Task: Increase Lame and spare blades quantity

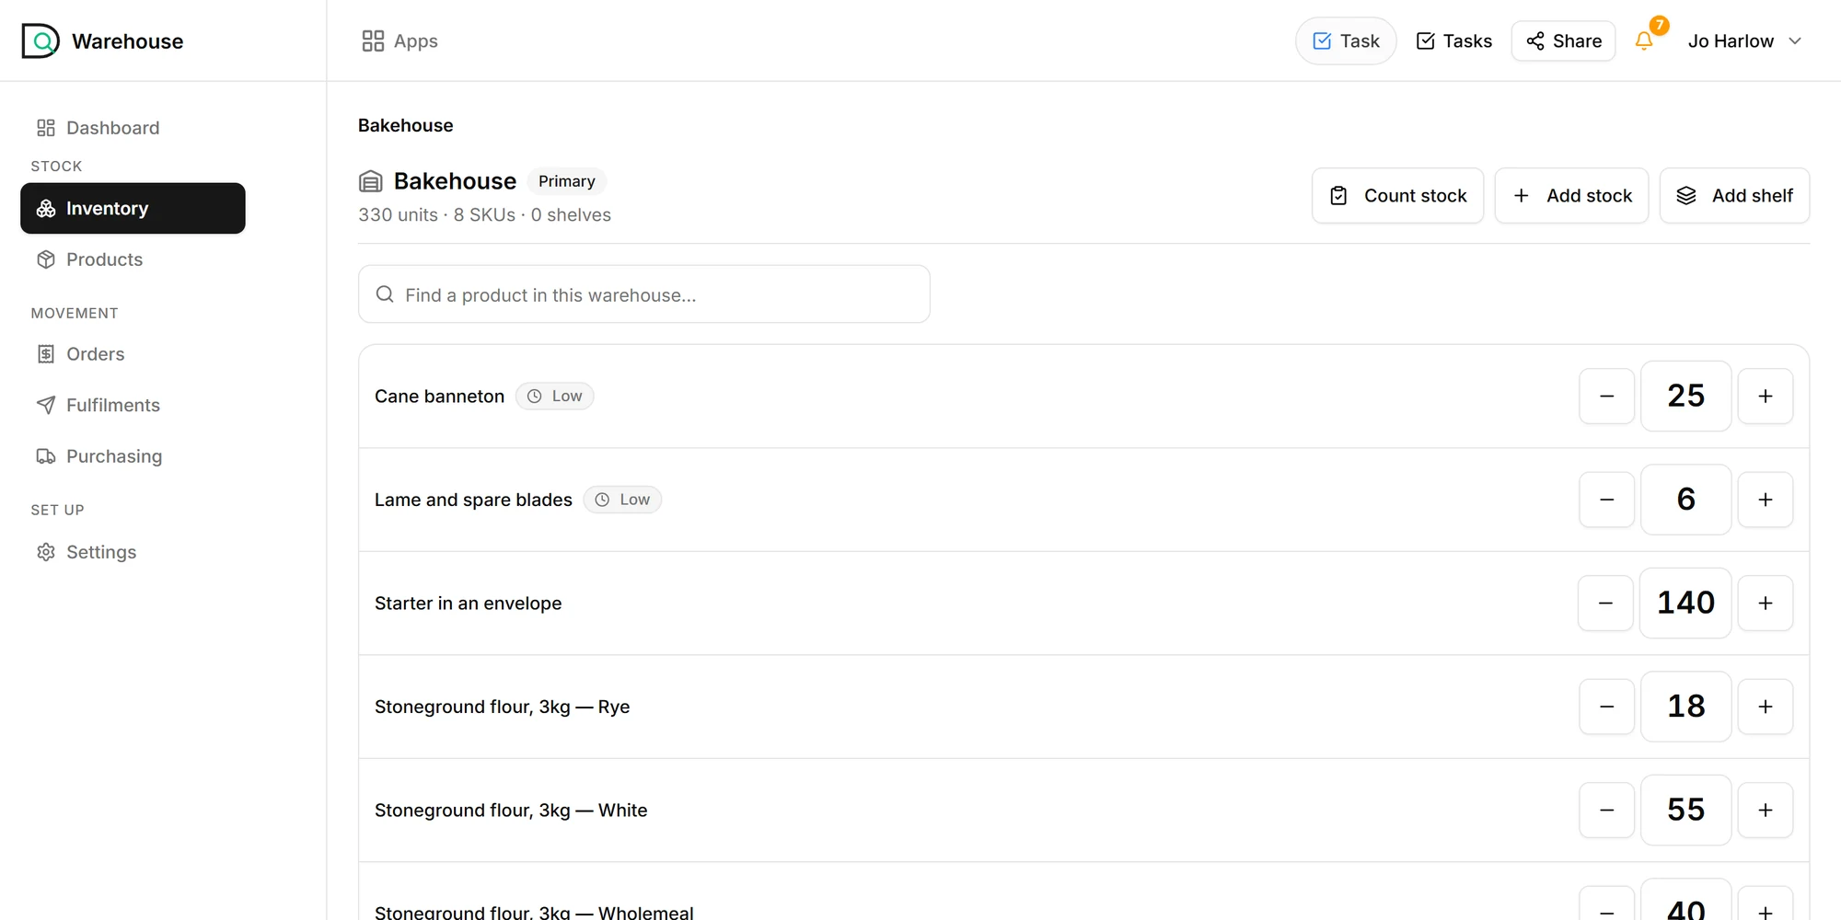Action: (x=1765, y=500)
